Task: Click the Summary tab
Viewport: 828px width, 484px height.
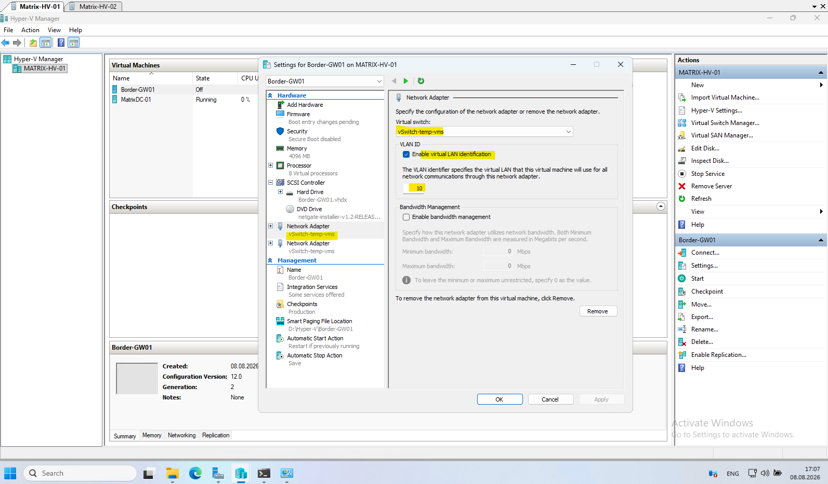Action: tap(125, 436)
